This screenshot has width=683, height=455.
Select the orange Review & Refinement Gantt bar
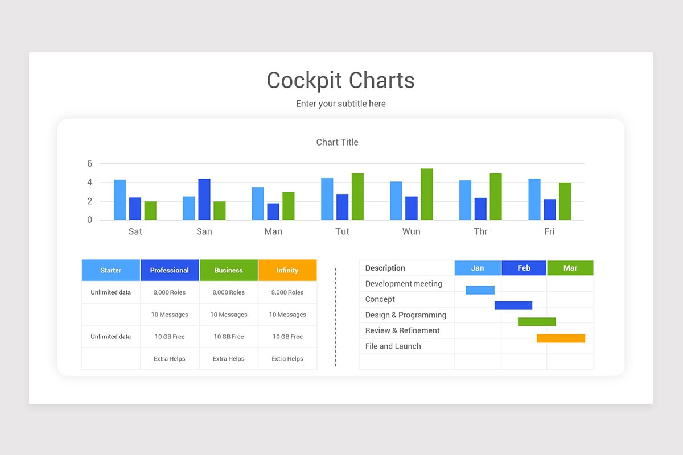click(561, 338)
